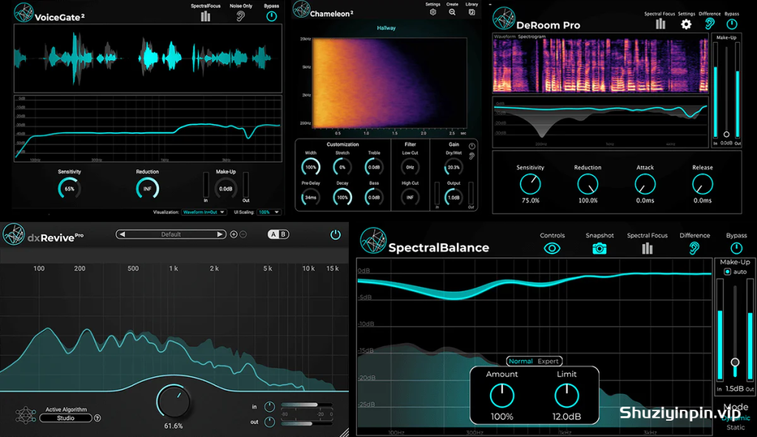Open VoiceGate UI Scaling dropdown

pos(269,212)
